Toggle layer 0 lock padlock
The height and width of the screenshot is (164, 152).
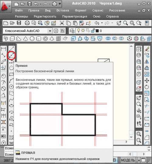click(93, 31)
